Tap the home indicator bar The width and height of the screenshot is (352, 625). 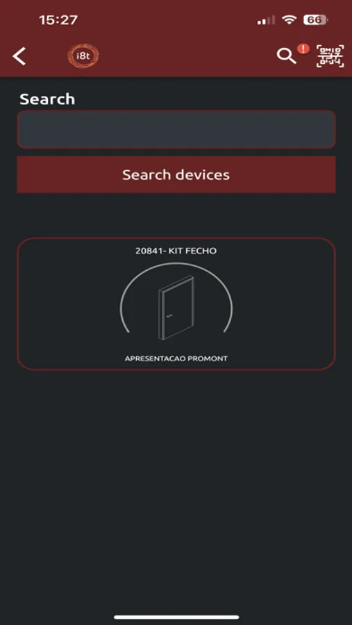click(x=176, y=617)
